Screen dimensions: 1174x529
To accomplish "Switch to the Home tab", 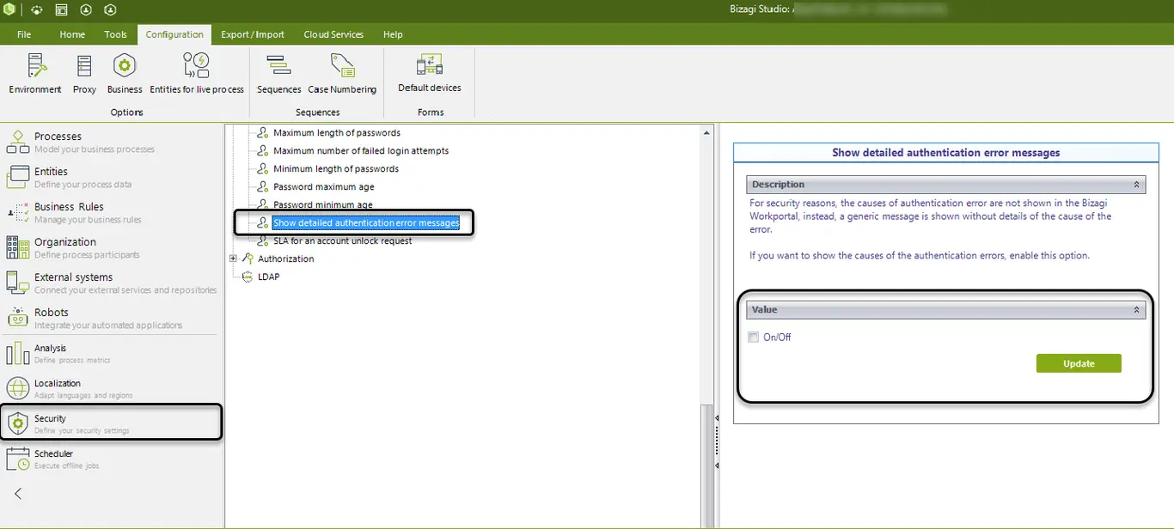I will coord(72,34).
